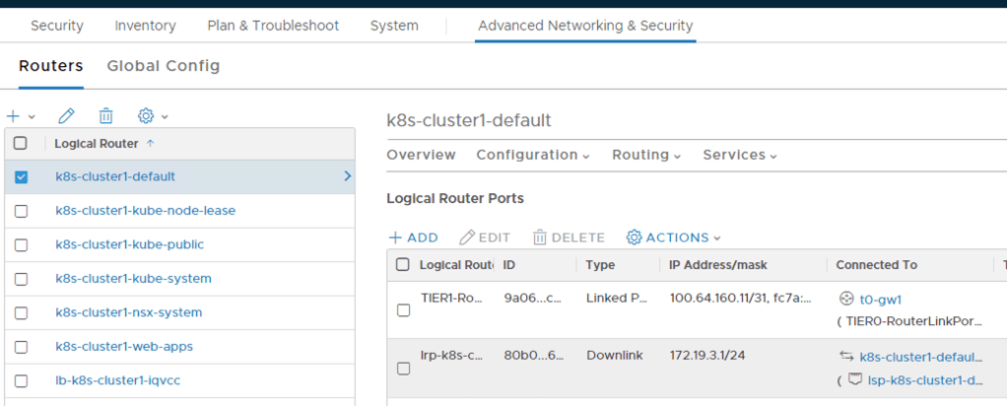Click the pencil edit icon above router list
1007x406 pixels.
pyautogui.click(x=67, y=116)
